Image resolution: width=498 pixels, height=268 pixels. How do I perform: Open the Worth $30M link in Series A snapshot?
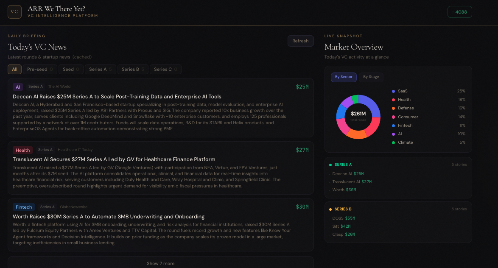pyautogui.click(x=343, y=190)
